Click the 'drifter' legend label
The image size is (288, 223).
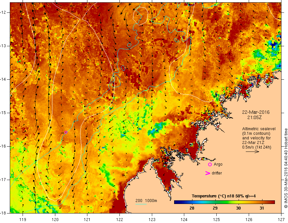click(x=217, y=173)
